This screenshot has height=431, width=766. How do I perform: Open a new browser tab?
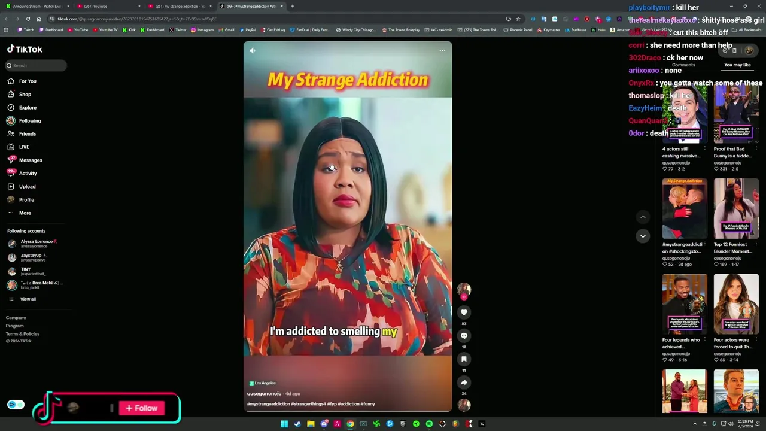click(x=293, y=6)
